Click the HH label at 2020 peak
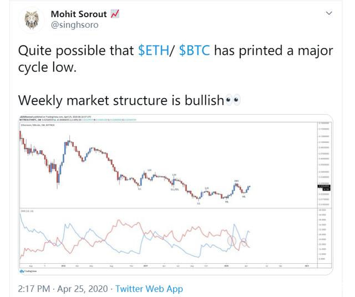The height and width of the screenshot is (297, 355). (236, 181)
